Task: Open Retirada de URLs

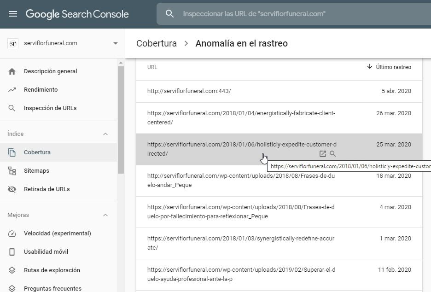Action: coord(47,189)
